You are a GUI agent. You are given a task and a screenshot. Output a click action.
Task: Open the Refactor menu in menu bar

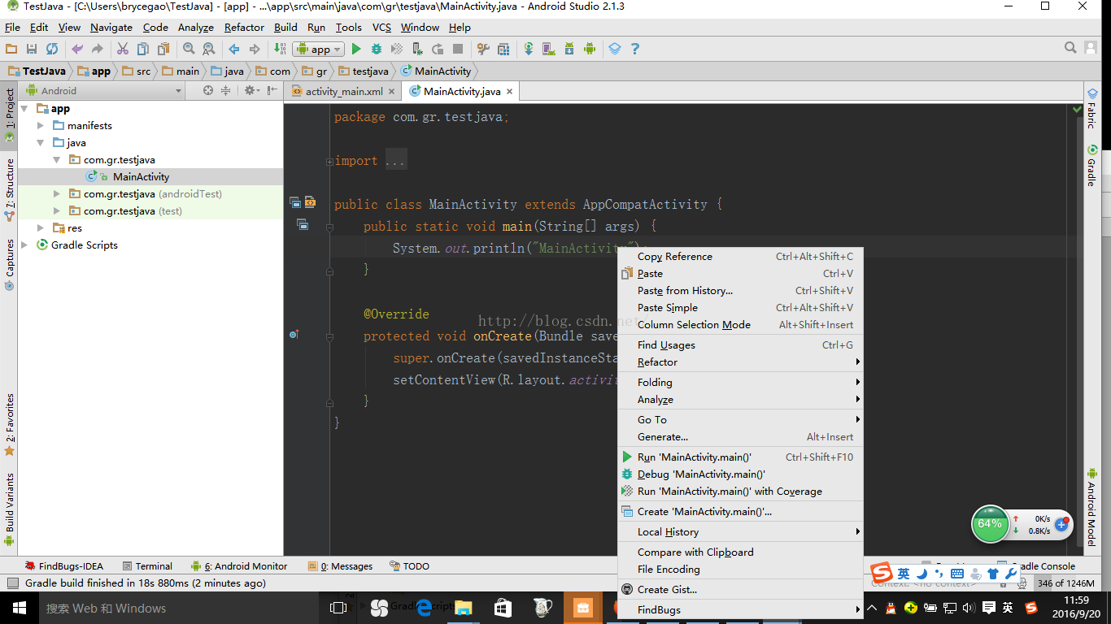pos(244,27)
